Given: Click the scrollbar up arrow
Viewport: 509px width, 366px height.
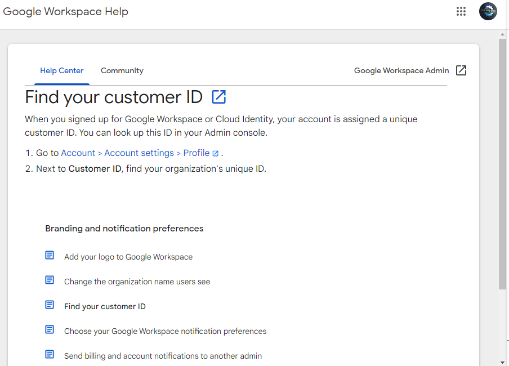Looking at the screenshot, I should [x=502, y=34].
